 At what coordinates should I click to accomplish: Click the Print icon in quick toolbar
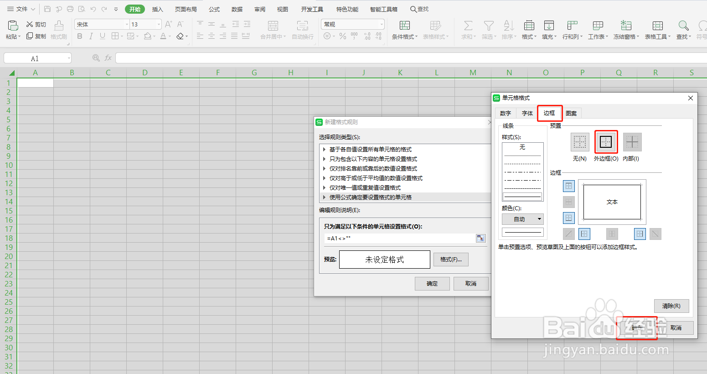point(70,9)
